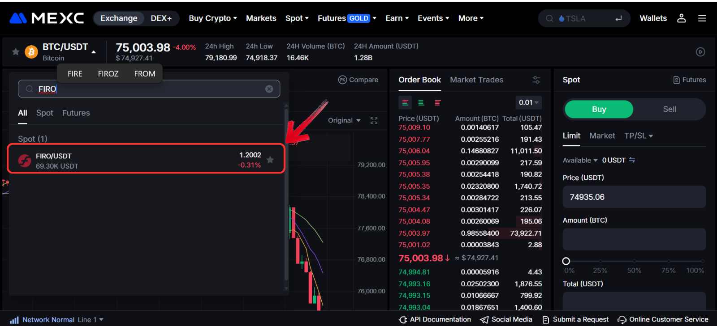Image resolution: width=717 pixels, height=326 pixels.
Task: Click the MEXC logo
Action: [47, 18]
